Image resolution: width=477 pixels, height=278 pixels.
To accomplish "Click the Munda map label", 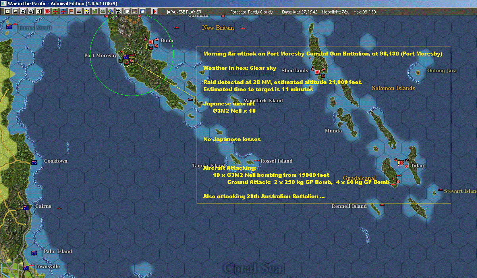I will tap(333, 131).
